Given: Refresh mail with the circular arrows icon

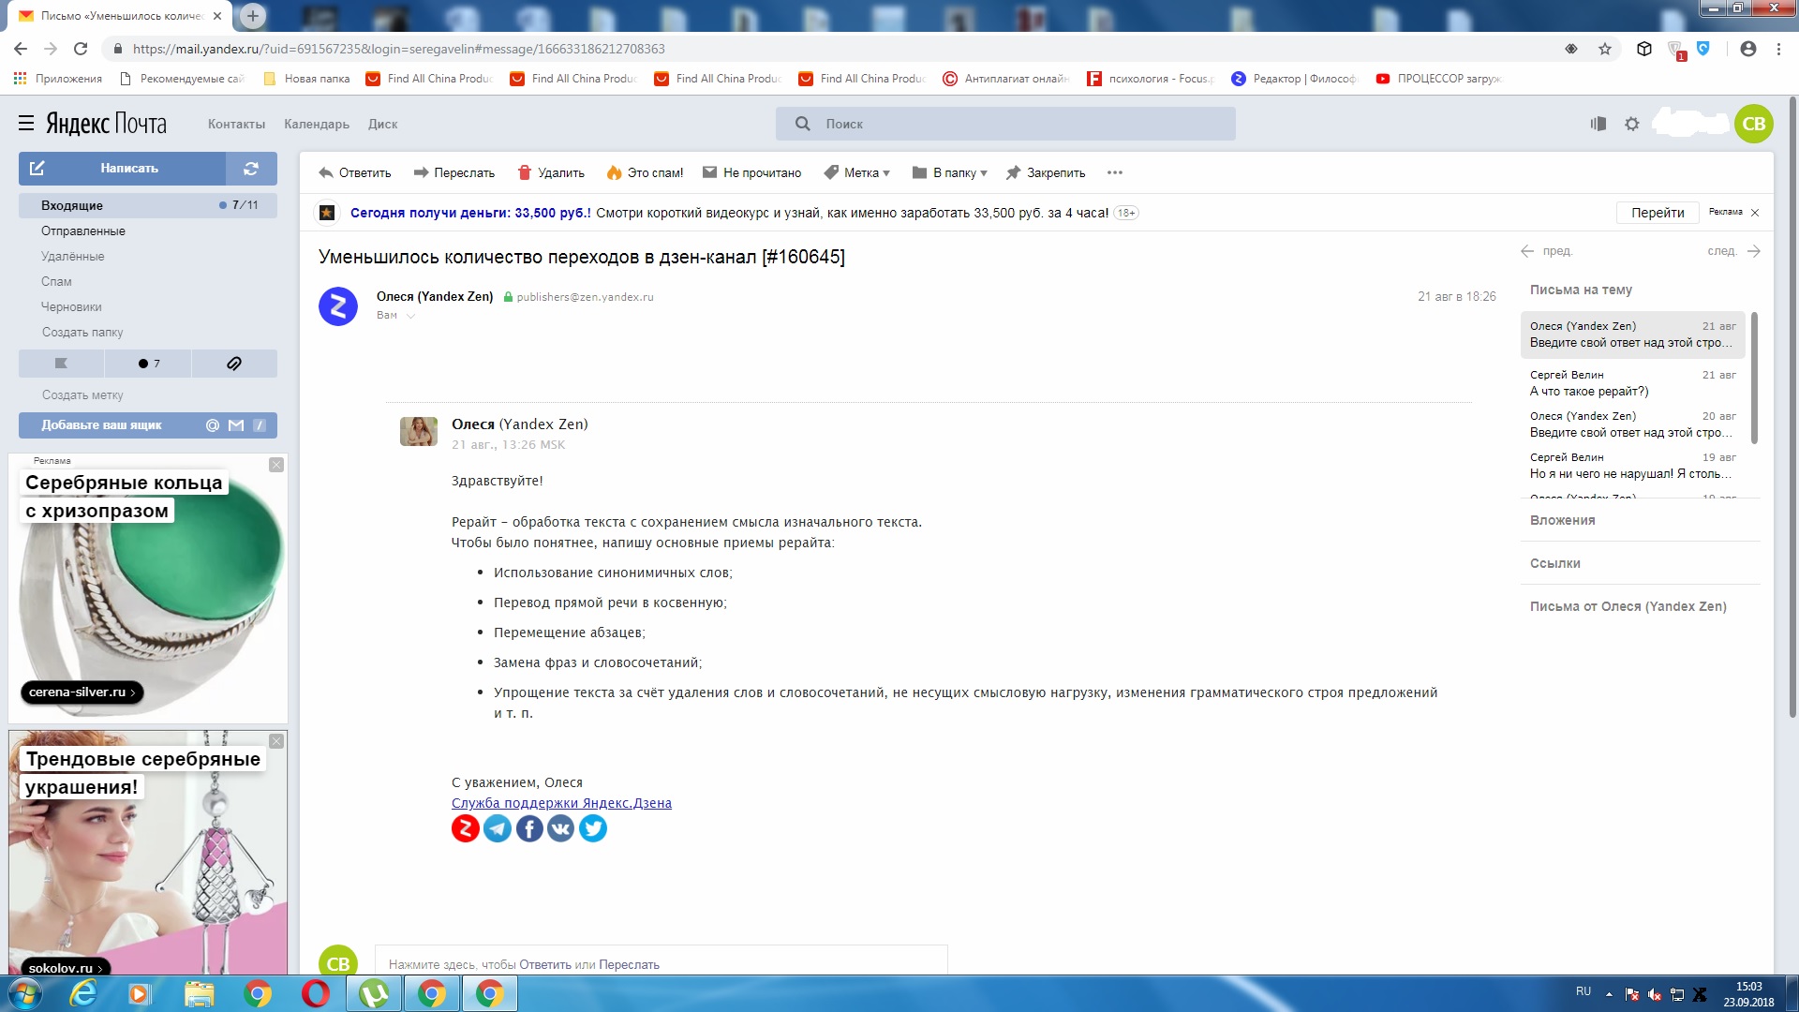Looking at the screenshot, I should (x=251, y=169).
